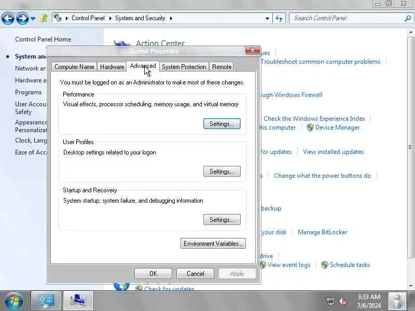Switch to the Hardware tab
415x311 pixels.
pos(112,67)
